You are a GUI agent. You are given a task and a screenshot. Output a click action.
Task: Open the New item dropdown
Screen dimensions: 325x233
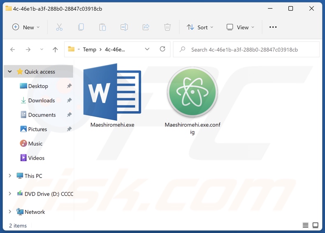point(26,27)
